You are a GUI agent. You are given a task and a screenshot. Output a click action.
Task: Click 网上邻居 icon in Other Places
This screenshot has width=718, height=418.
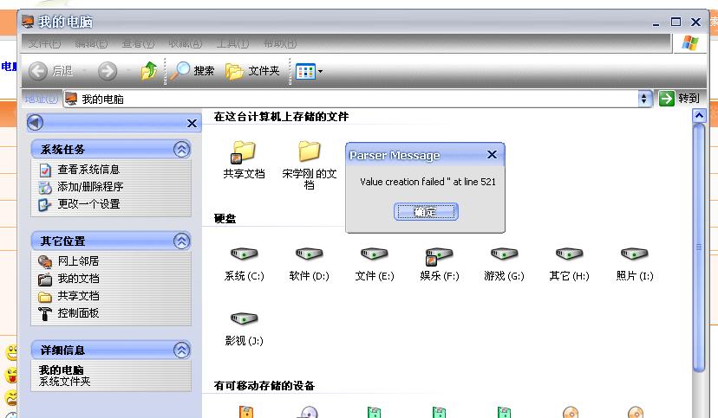coord(45,261)
